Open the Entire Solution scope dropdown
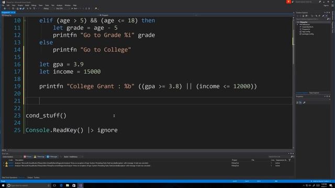Viewport: 335px width, 188px height. coord(12,157)
